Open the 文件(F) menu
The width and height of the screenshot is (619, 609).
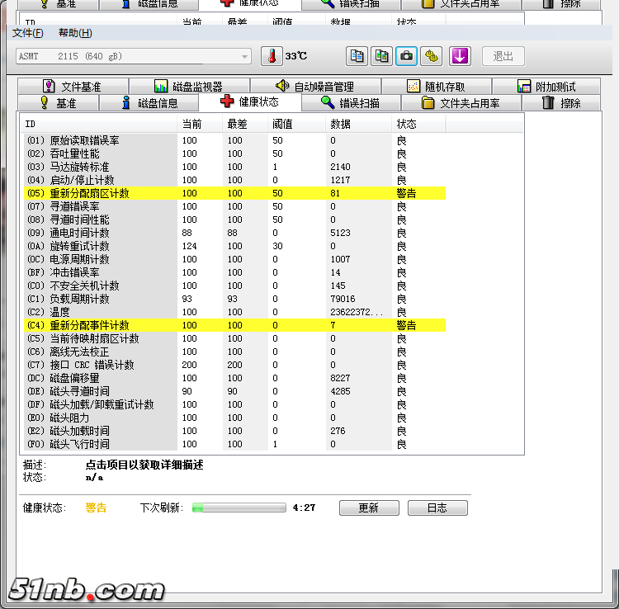point(27,33)
